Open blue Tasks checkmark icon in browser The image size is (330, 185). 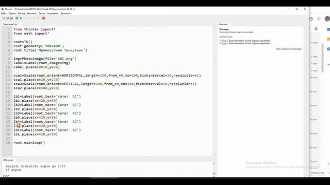(328, 49)
